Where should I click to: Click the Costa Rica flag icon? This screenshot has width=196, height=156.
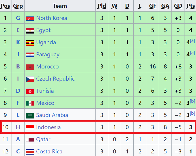point(30,152)
